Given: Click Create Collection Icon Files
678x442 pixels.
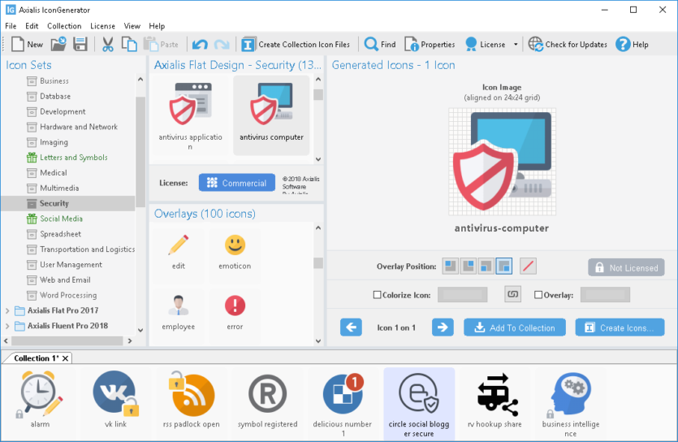Looking at the screenshot, I should pos(296,44).
